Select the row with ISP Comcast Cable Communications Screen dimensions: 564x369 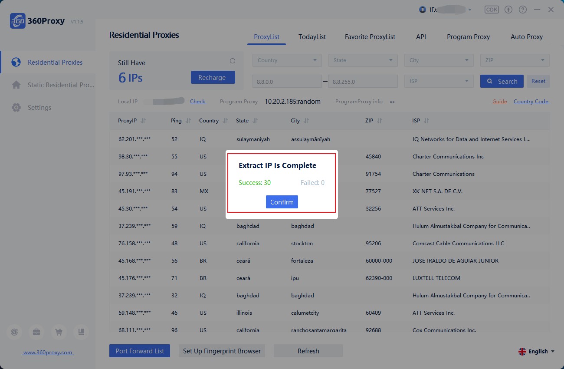click(x=330, y=244)
